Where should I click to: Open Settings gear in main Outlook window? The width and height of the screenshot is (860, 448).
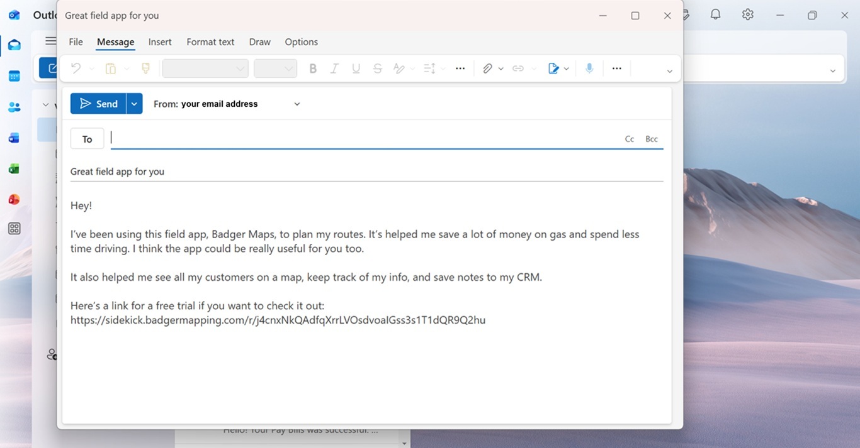tap(747, 14)
